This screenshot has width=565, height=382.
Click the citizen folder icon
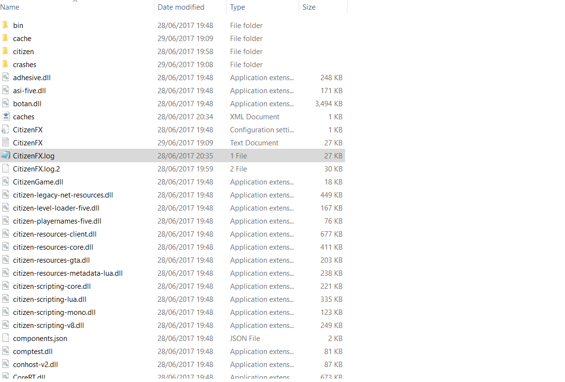[x=5, y=51]
